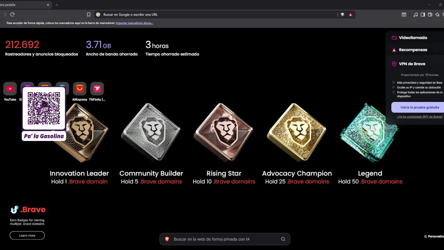
Task: Open the Brave Wallet icon in toolbar
Action: (430, 15)
